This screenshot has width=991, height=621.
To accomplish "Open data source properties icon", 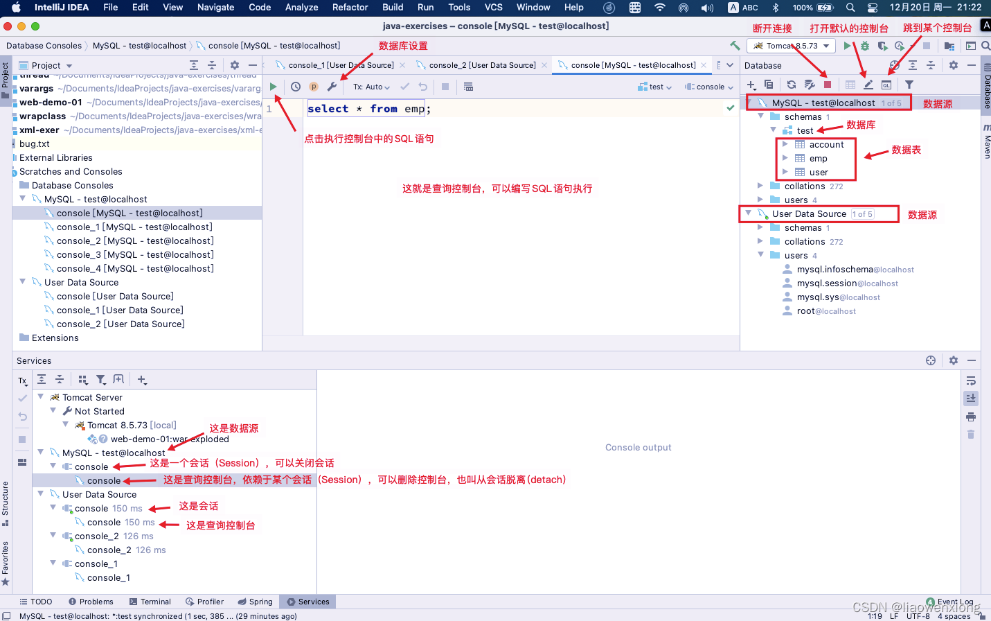I will pyautogui.click(x=809, y=85).
